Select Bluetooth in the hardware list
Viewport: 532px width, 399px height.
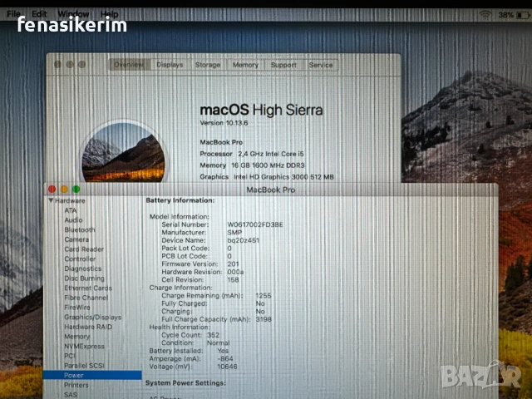tap(80, 229)
